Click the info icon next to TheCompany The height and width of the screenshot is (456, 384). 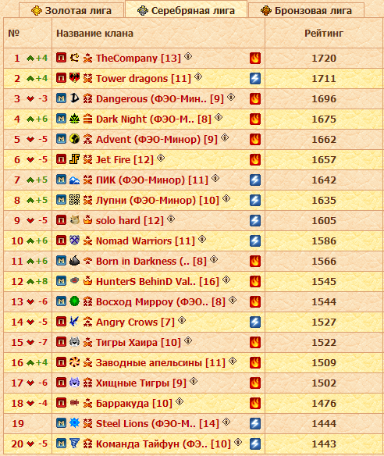188,56
